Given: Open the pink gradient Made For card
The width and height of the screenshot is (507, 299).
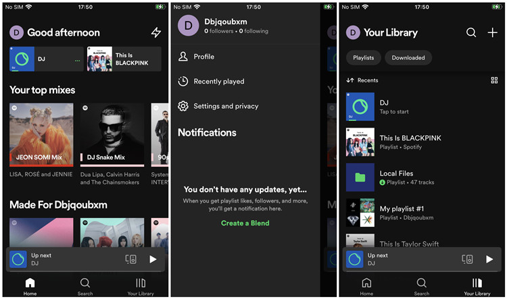Looking at the screenshot, I should coord(41,234).
